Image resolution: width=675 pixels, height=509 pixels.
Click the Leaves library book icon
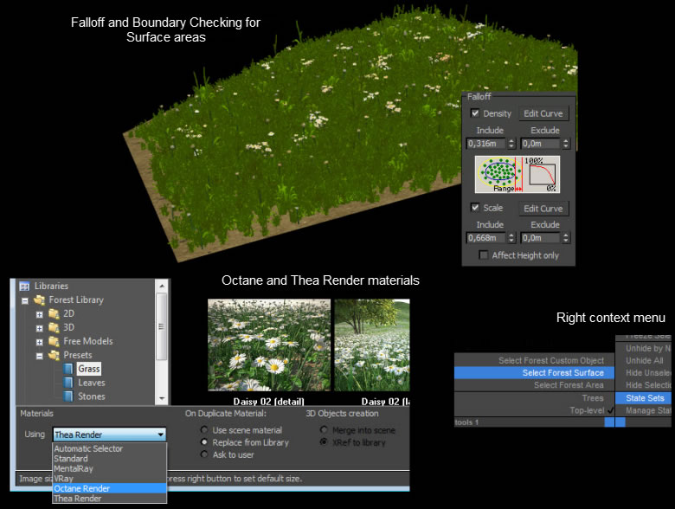(x=68, y=383)
